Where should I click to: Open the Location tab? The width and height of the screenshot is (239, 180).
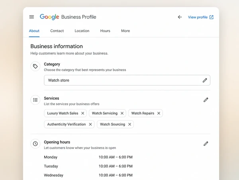(82, 31)
